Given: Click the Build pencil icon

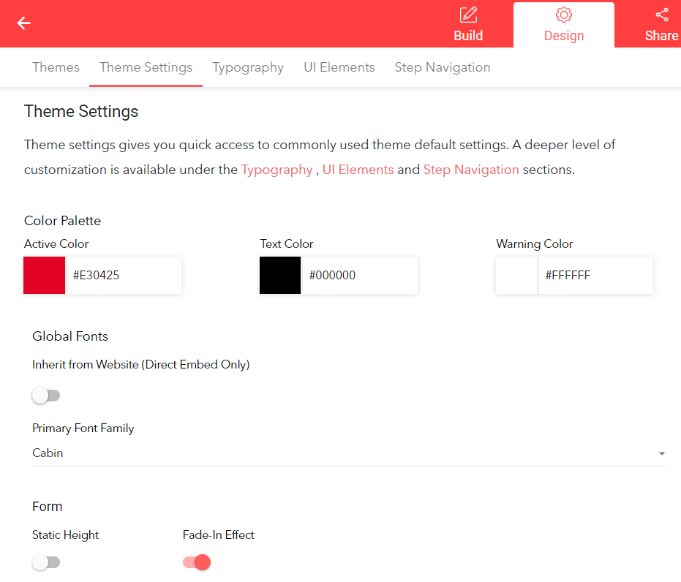Looking at the screenshot, I should click(x=468, y=15).
